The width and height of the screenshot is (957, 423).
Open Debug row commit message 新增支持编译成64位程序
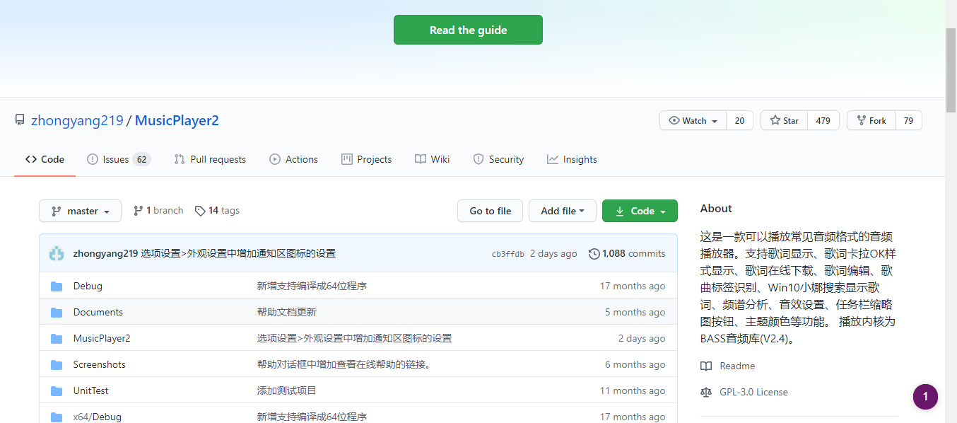pyautogui.click(x=312, y=286)
